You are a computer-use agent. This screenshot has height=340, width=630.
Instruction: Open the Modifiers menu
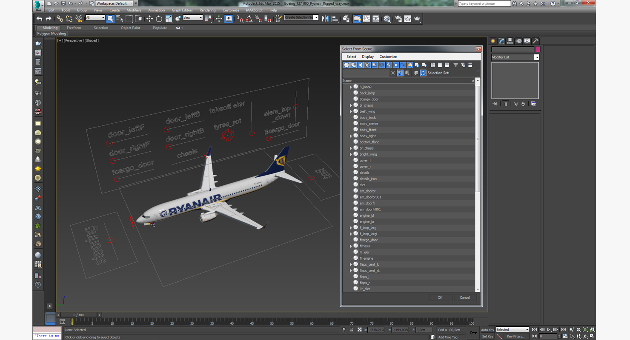(x=134, y=10)
